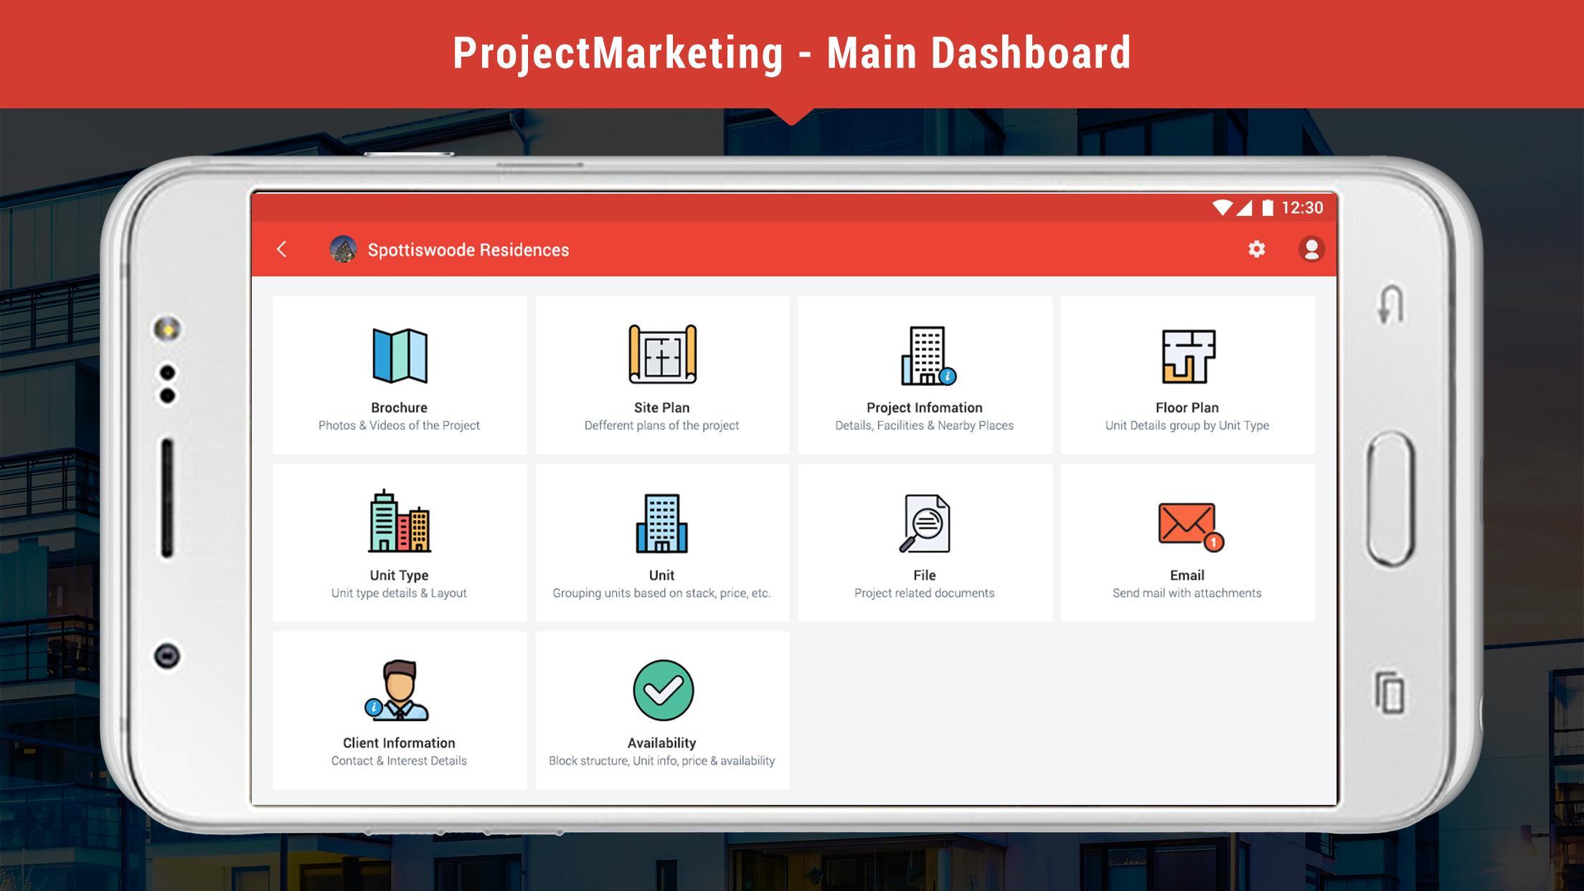Open the Site Plan blueprint icon

pos(662,354)
